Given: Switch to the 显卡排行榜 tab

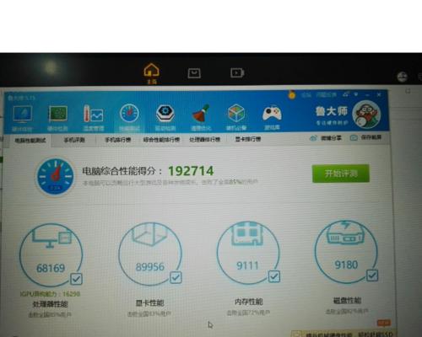Looking at the screenshot, I should click(248, 139).
